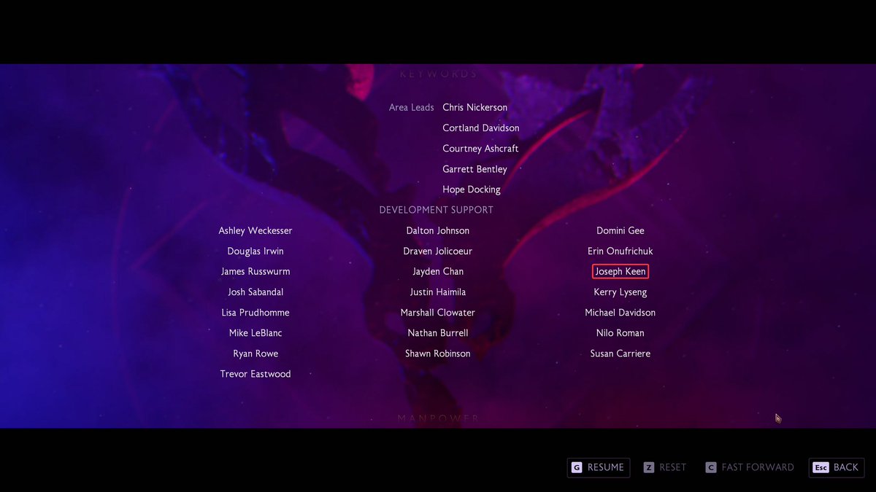Image resolution: width=876 pixels, height=492 pixels.
Task: Select the name Joseph Keen
Action: [x=620, y=271]
